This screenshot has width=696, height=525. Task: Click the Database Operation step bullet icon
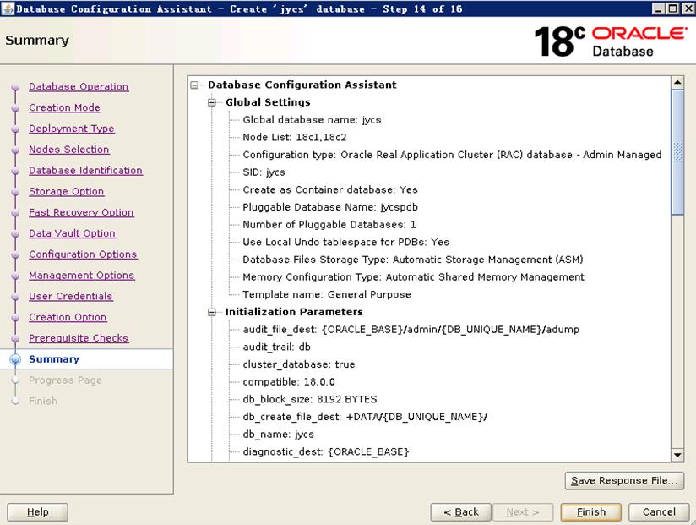[15, 87]
